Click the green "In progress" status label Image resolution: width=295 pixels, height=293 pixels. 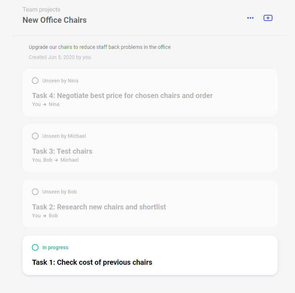(55, 247)
